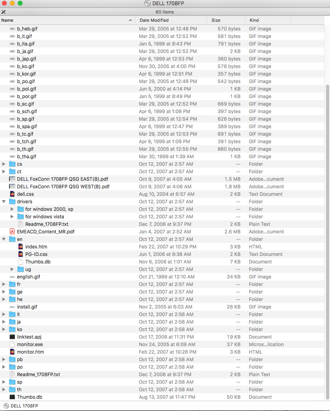Select the 'for windows 2000, xp' folder icon
This screenshot has width=330, height=411.
21,209
